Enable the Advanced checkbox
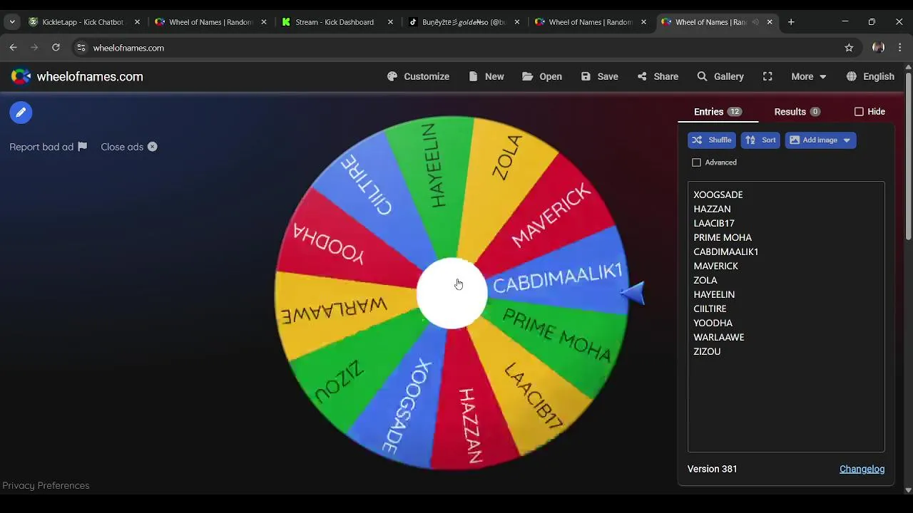This screenshot has width=913, height=513. click(x=696, y=162)
